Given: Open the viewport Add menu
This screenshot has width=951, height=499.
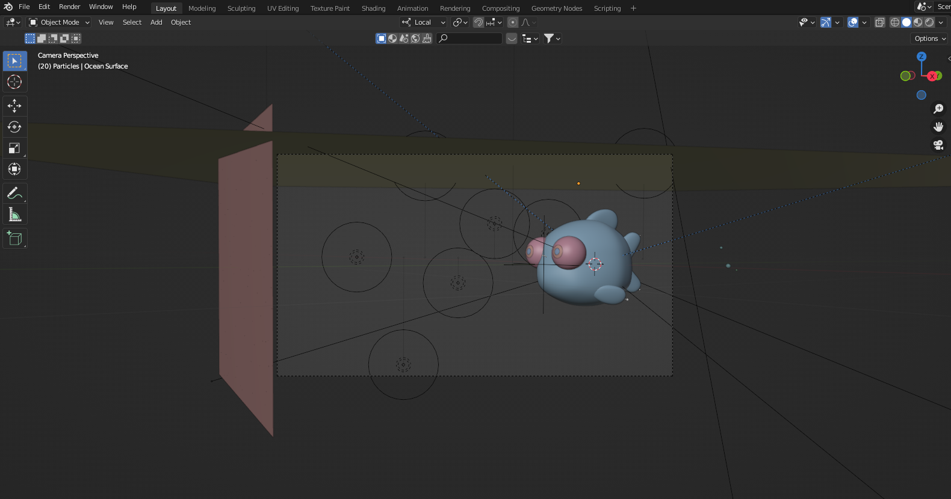Looking at the screenshot, I should click(156, 22).
